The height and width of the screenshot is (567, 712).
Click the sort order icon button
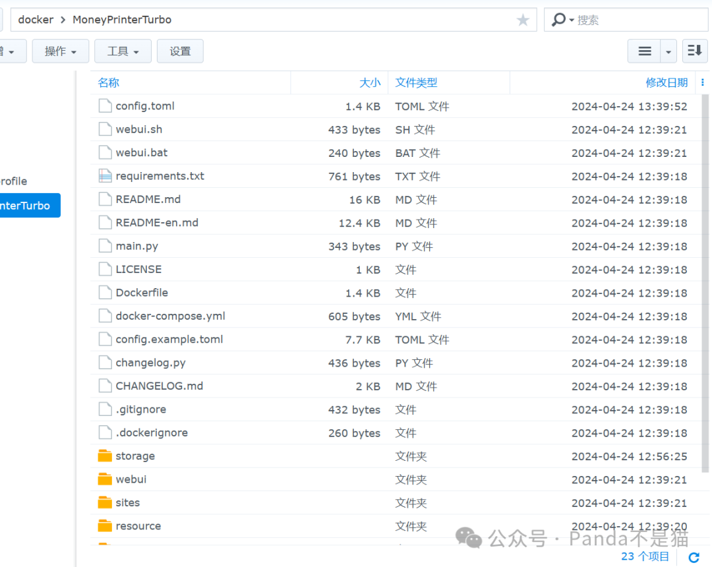694,51
